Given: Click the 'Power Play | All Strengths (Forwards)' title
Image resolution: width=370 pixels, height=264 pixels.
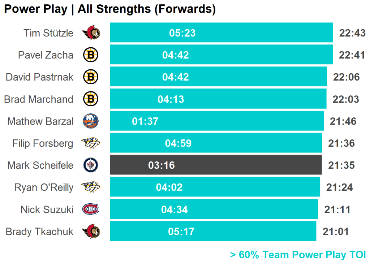Looking at the screenshot, I should (x=110, y=9).
